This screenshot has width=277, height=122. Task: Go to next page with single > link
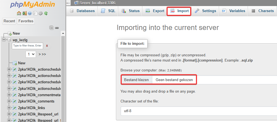coord(40,54)
